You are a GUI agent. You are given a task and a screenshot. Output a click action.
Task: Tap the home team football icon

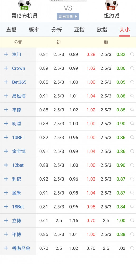point(24,5)
